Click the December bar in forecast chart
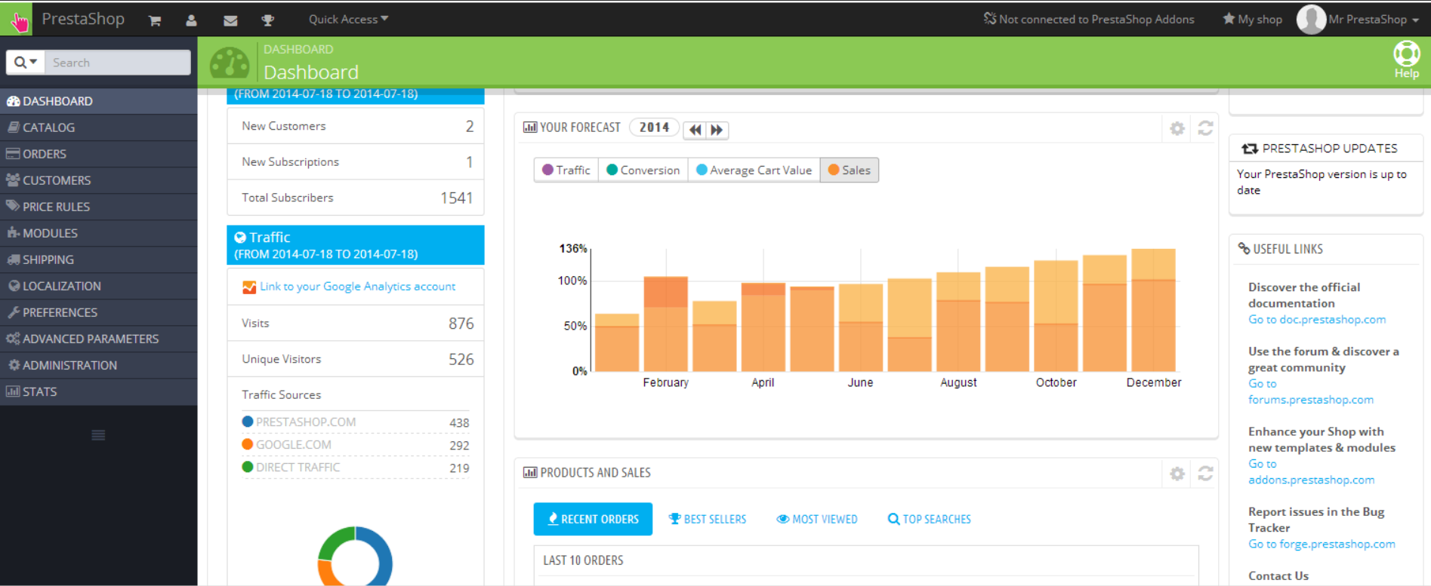 1153,310
